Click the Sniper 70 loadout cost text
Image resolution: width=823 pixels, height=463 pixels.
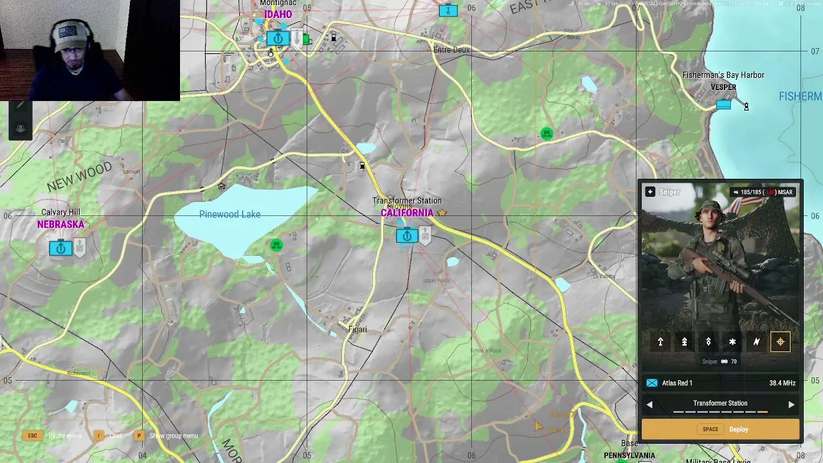[x=719, y=362]
